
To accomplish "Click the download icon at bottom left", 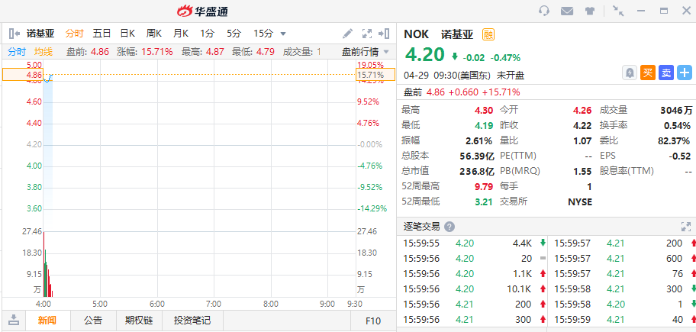I will [x=14, y=321].
